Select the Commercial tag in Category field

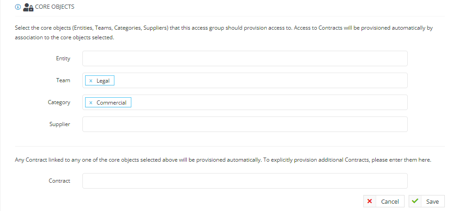pyautogui.click(x=112, y=103)
